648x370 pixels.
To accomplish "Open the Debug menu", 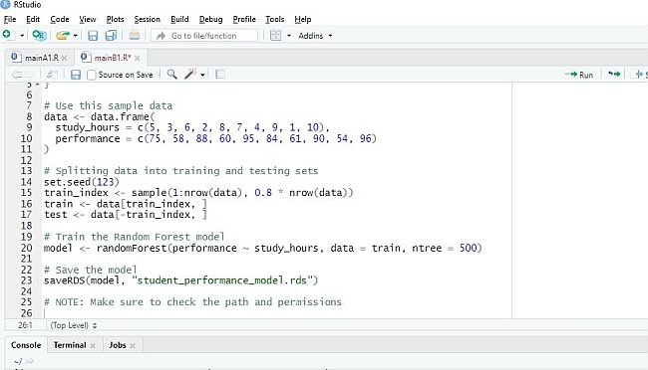I will click(210, 19).
